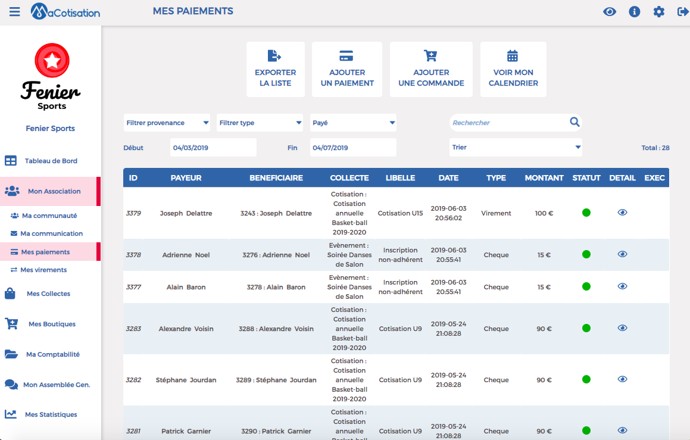690x440 pixels.
Task: Click the Début date field
Action: tap(213, 148)
